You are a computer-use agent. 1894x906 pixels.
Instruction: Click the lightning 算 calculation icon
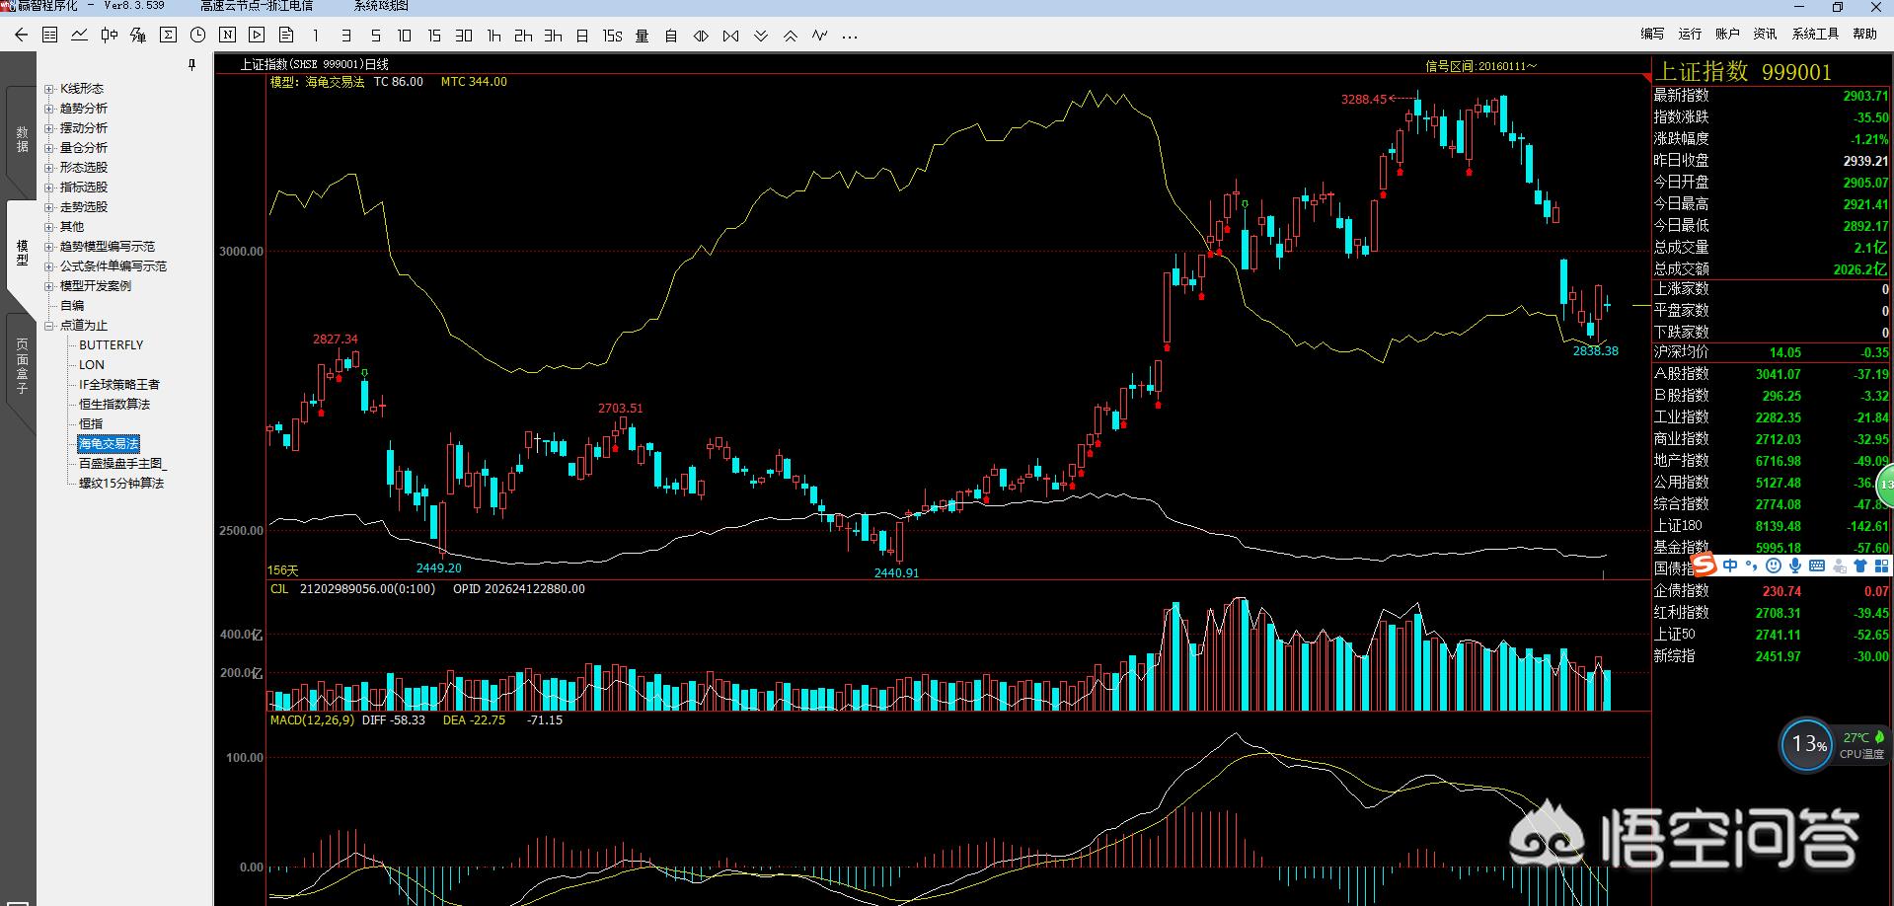[138, 36]
